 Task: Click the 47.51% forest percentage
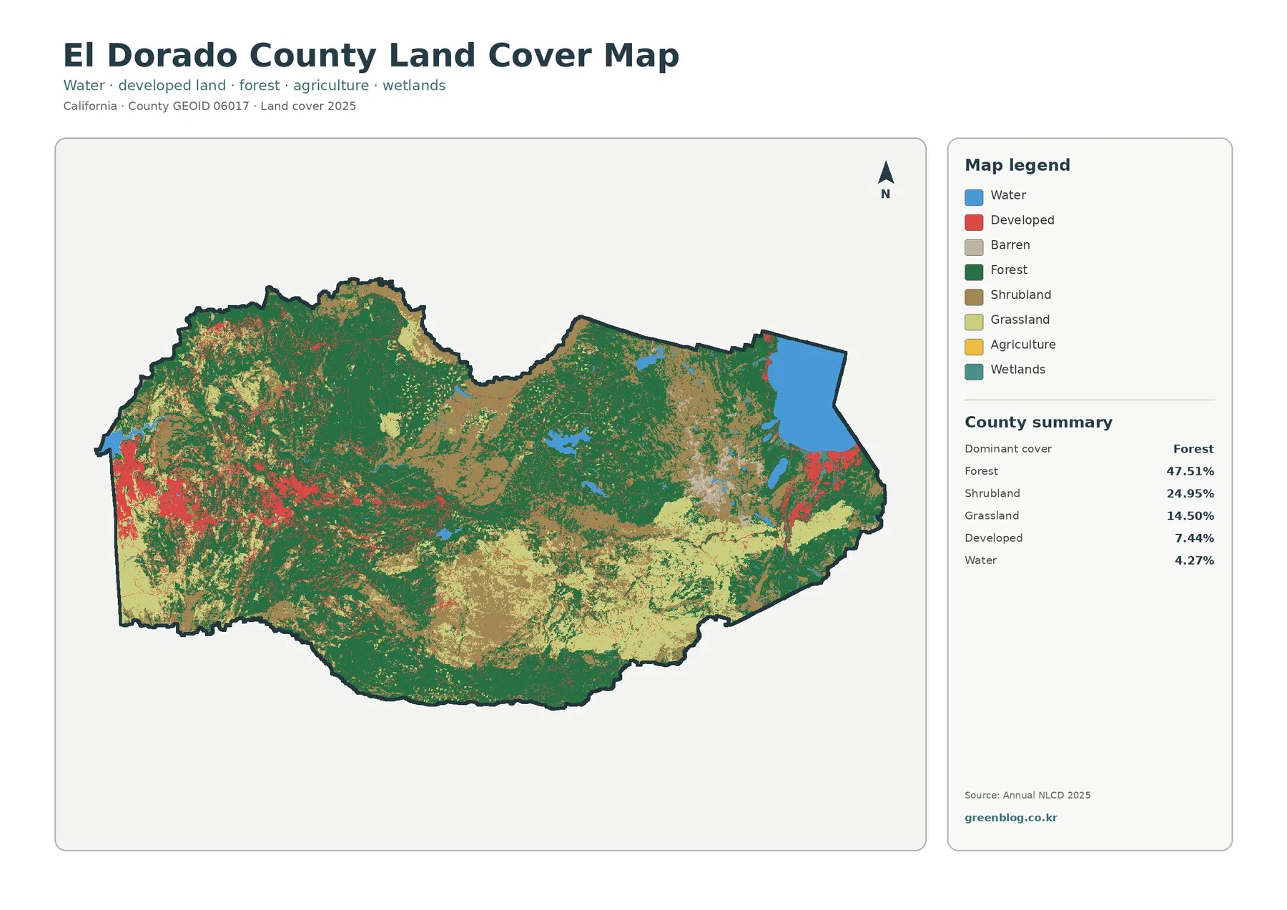(x=1190, y=471)
